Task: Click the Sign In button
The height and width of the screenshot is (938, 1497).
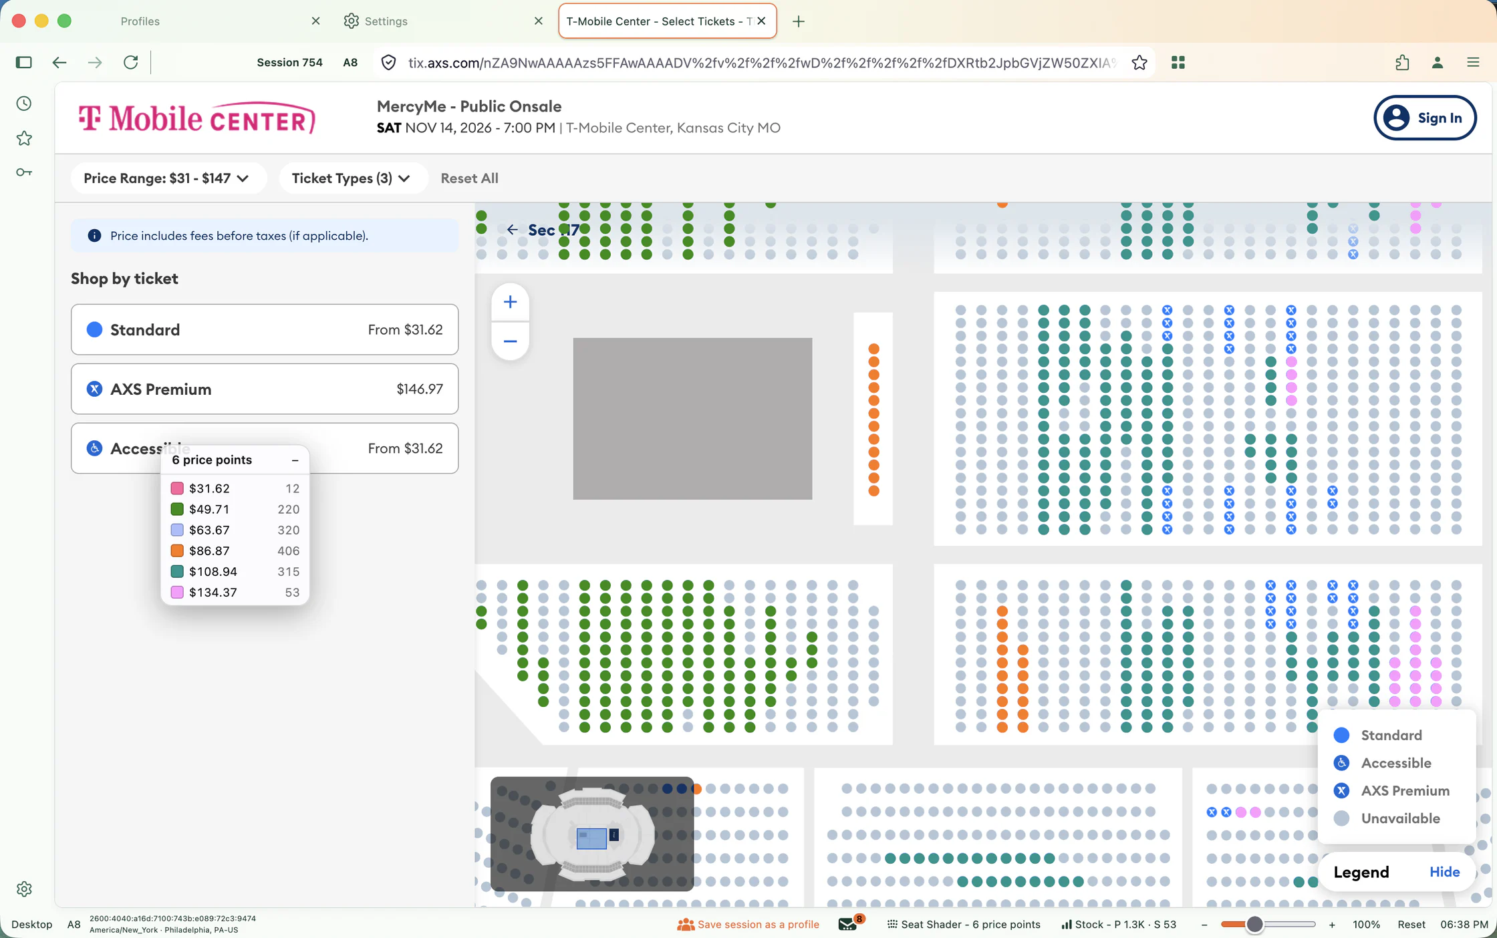Action: pyautogui.click(x=1425, y=118)
